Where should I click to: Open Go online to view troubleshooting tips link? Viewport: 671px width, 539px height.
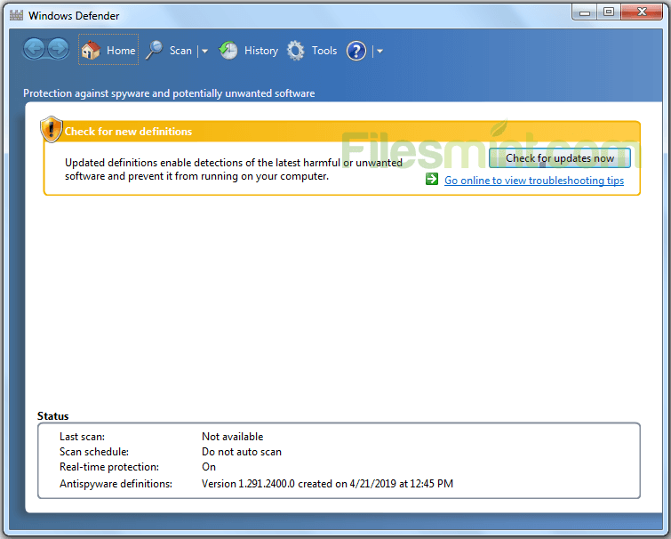tap(534, 181)
